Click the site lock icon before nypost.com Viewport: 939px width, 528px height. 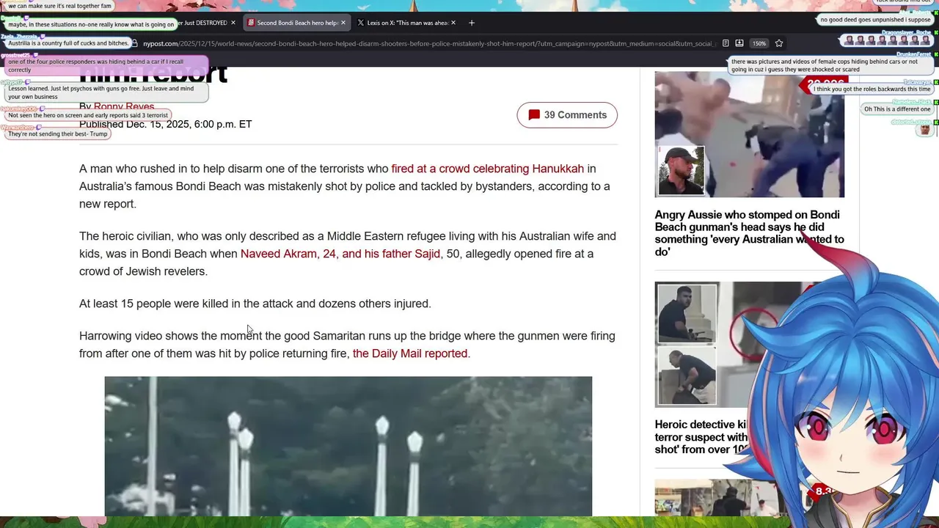pos(135,43)
